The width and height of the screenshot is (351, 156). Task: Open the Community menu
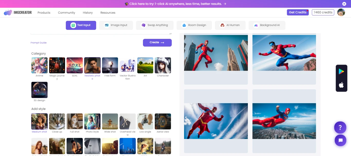(x=67, y=13)
